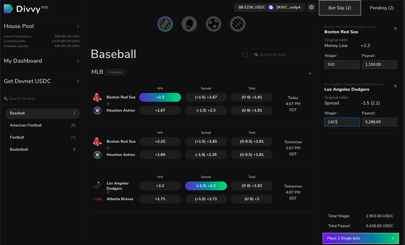This screenshot has width=405, height=245.
Task: Pick Dodgers +2.2 win odds
Action: (160, 186)
